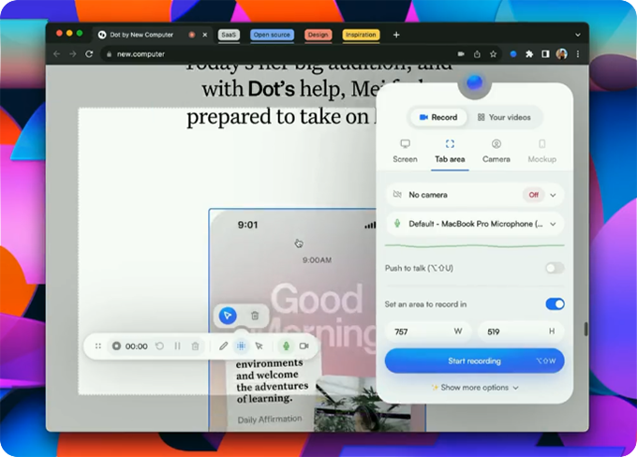
Task: Open the Design tab group
Action: [318, 35]
